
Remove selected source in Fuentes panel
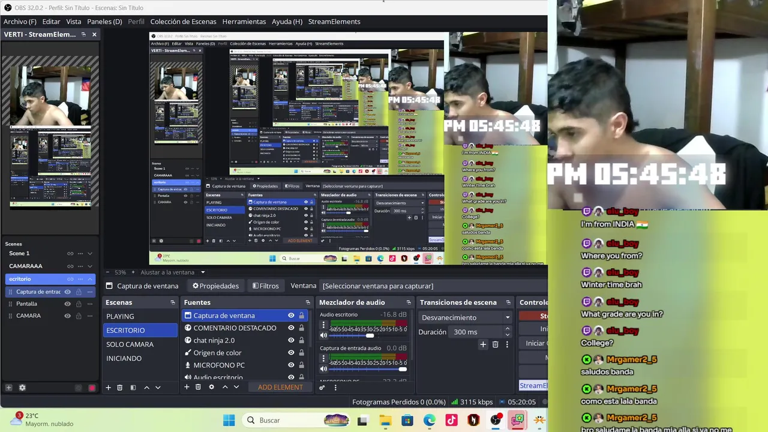coord(198,387)
